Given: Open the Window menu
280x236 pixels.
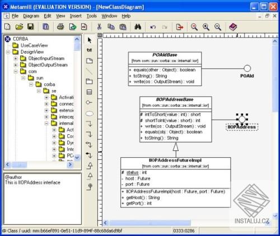Looking at the screenshot, I should (x=109, y=16).
